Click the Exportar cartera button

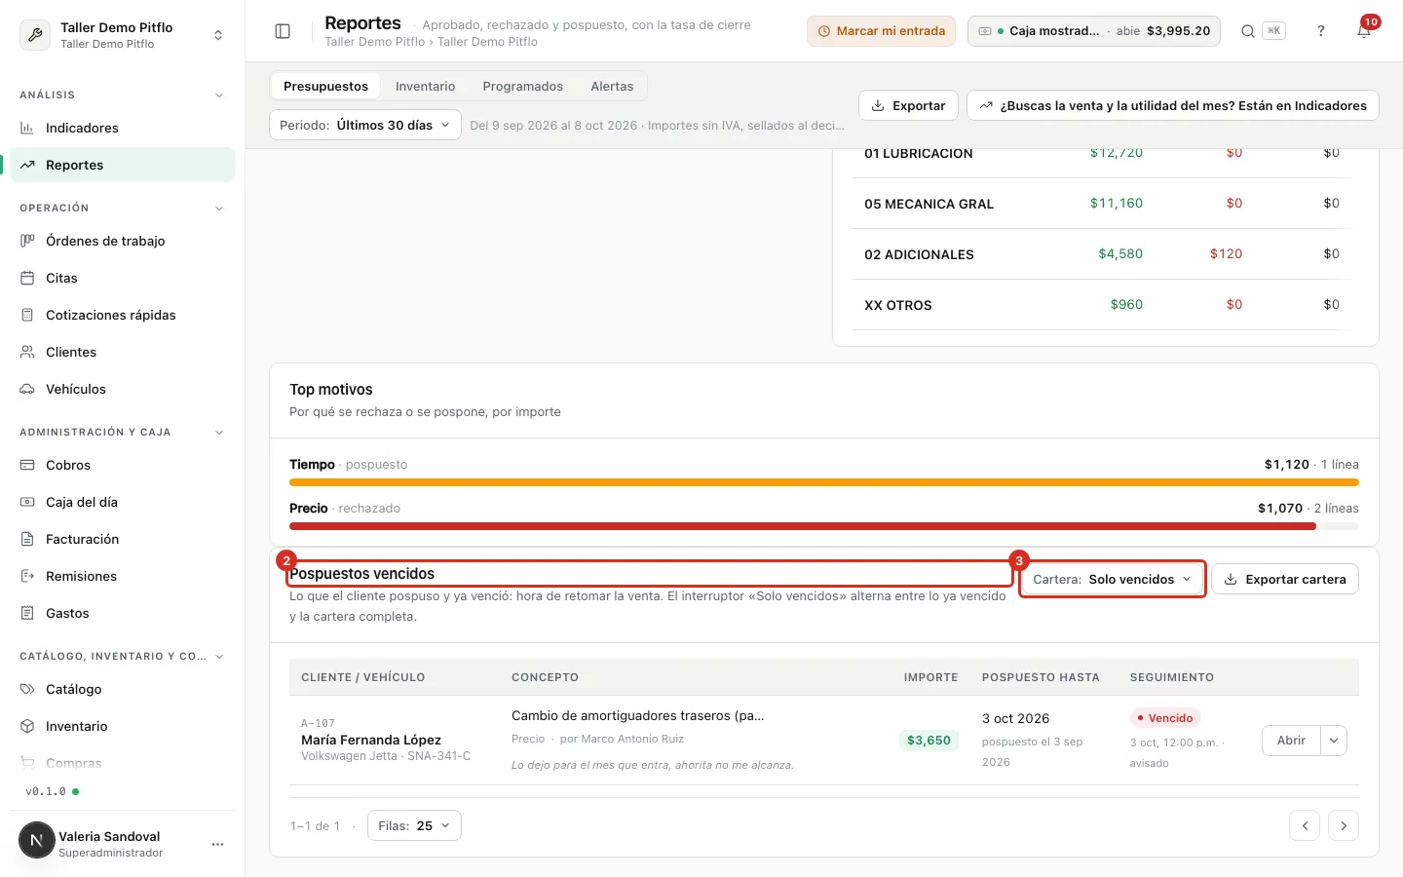pyautogui.click(x=1285, y=579)
